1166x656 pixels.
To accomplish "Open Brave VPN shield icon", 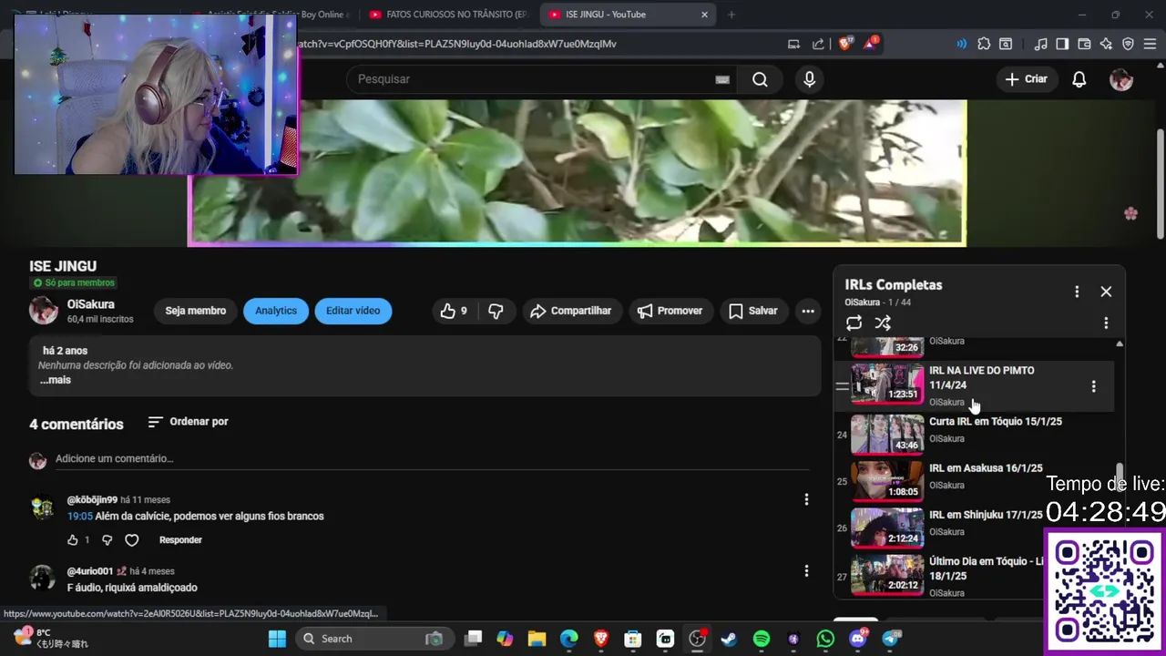I will tap(1128, 43).
